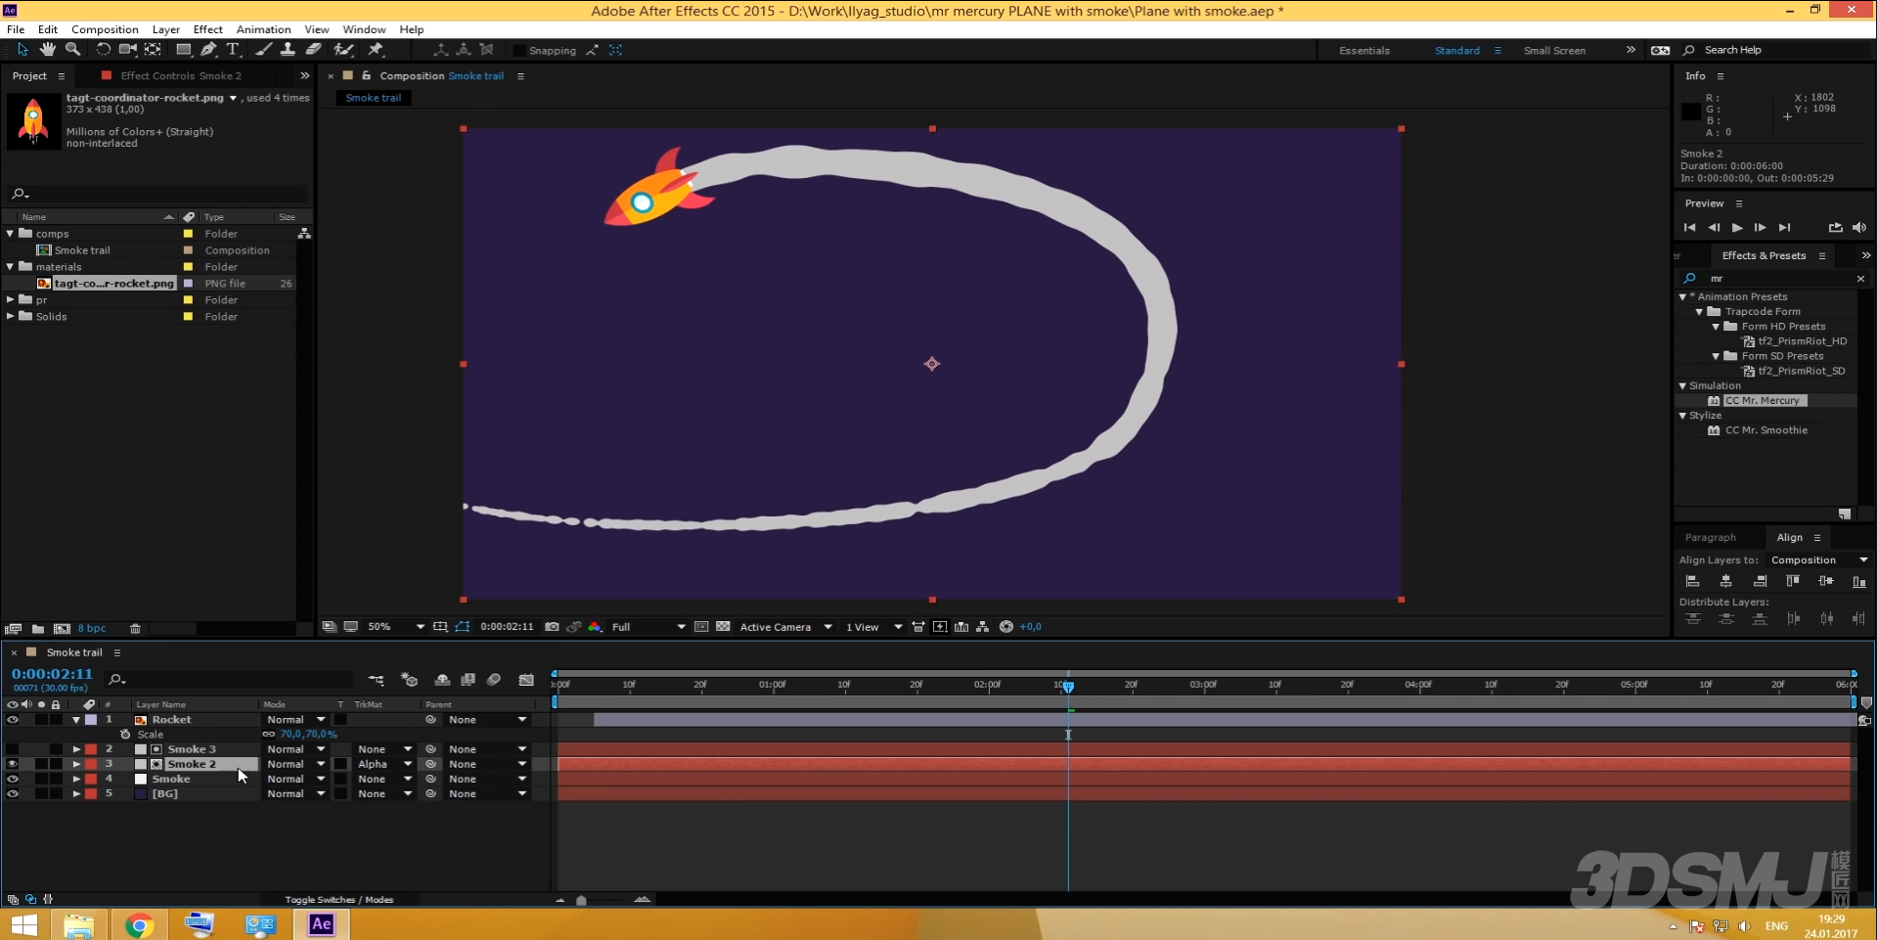Hide the Smoke 2 layer
Screen dimensions: 1877x940
(x=13, y=764)
